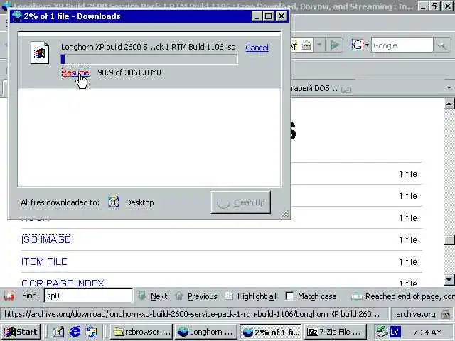Launch Internet Explorer from quick launch

75,332
